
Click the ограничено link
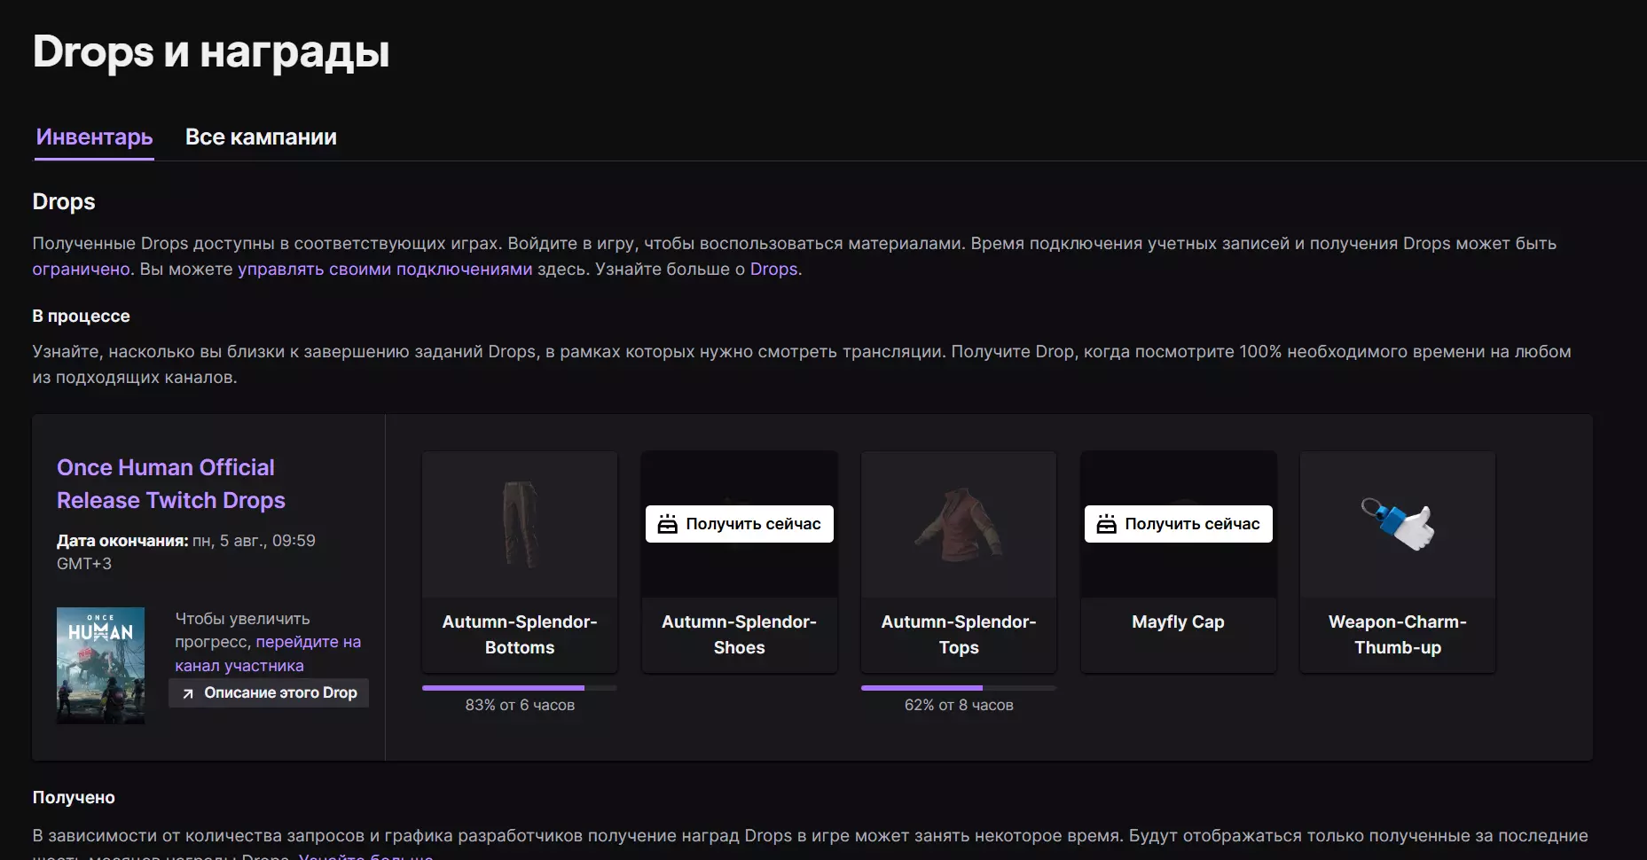pyautogui.click(x=81, y=270)
